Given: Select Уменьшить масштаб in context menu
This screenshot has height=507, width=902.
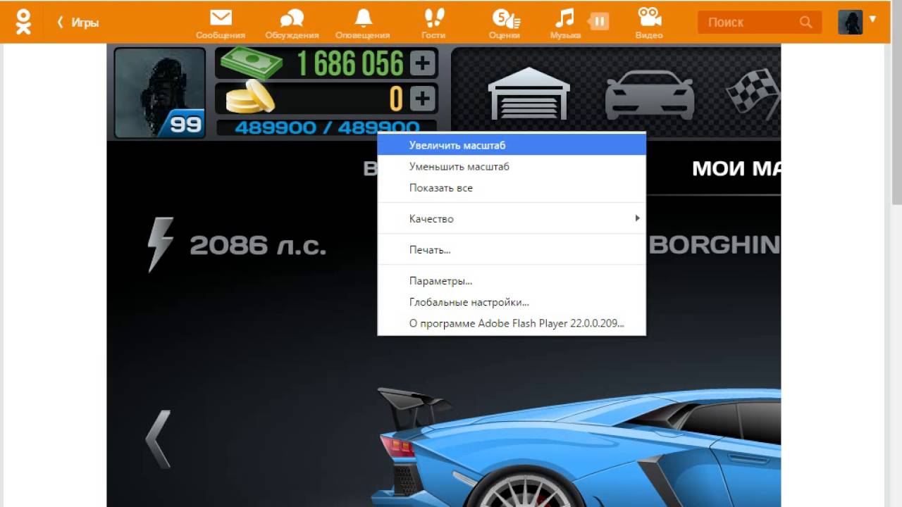Looking at the screenshot, I should pos(512,167).
